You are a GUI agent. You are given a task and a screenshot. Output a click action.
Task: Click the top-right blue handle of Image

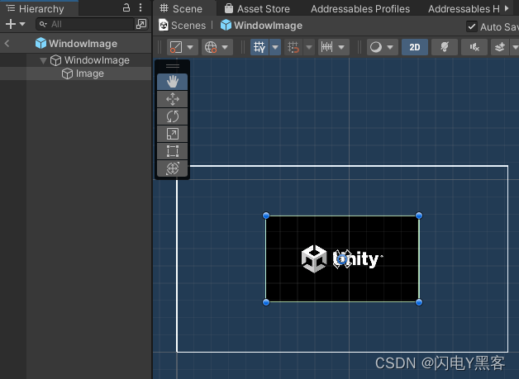coord(419,216)
